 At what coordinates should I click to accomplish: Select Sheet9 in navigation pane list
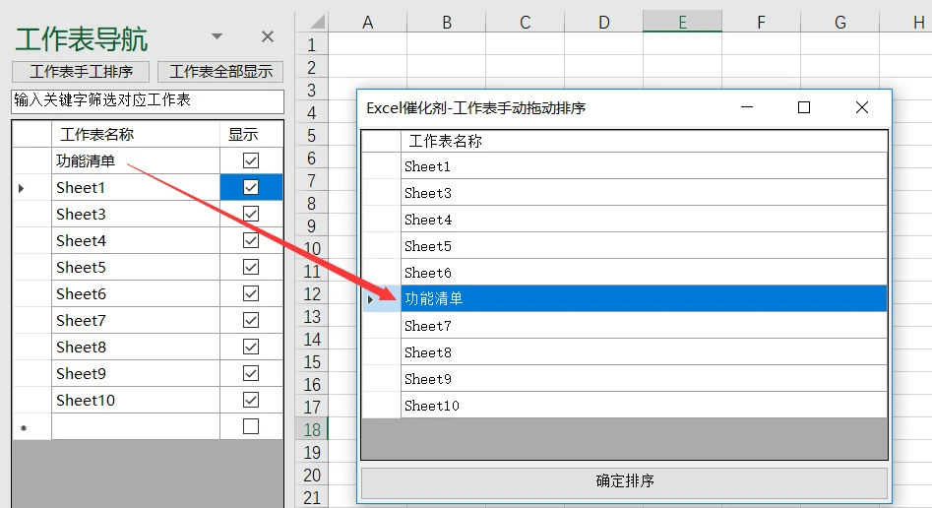[x=136, y=373]
